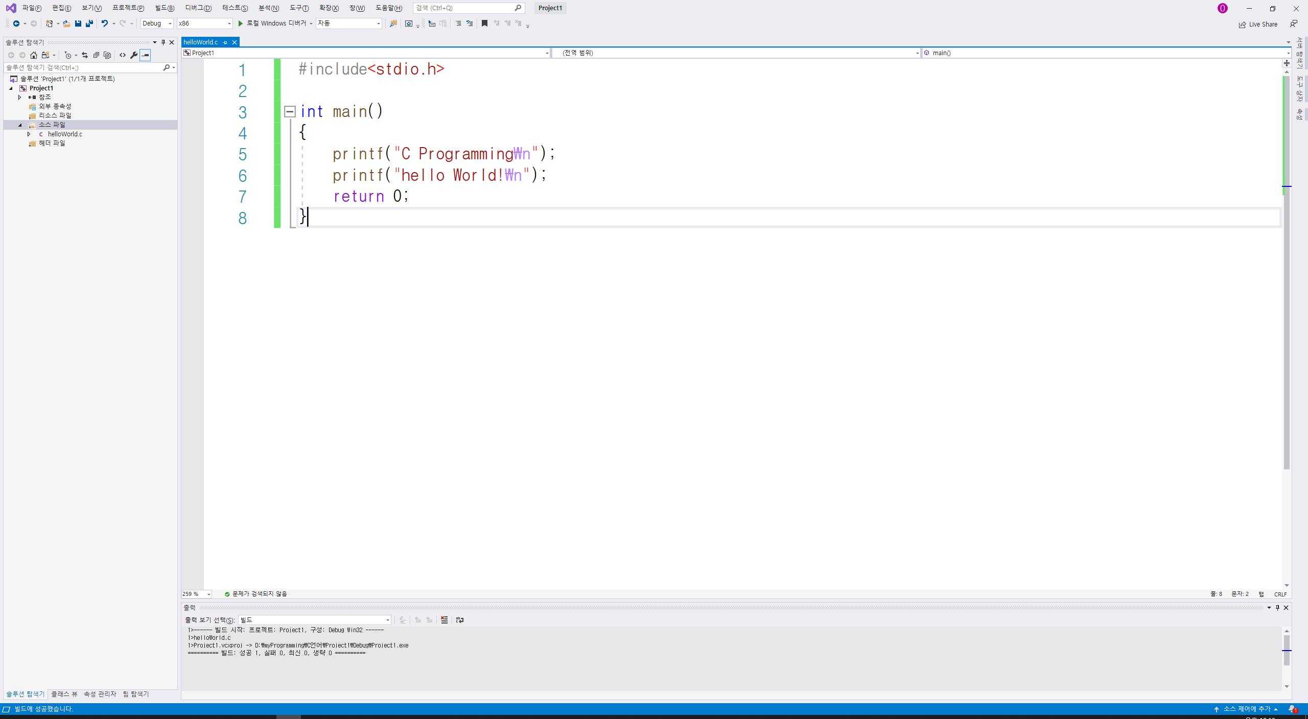Open the Debug configuration dropdown
The width and height of the screenshot is (1308, 719).
click(x=157, y=23)
